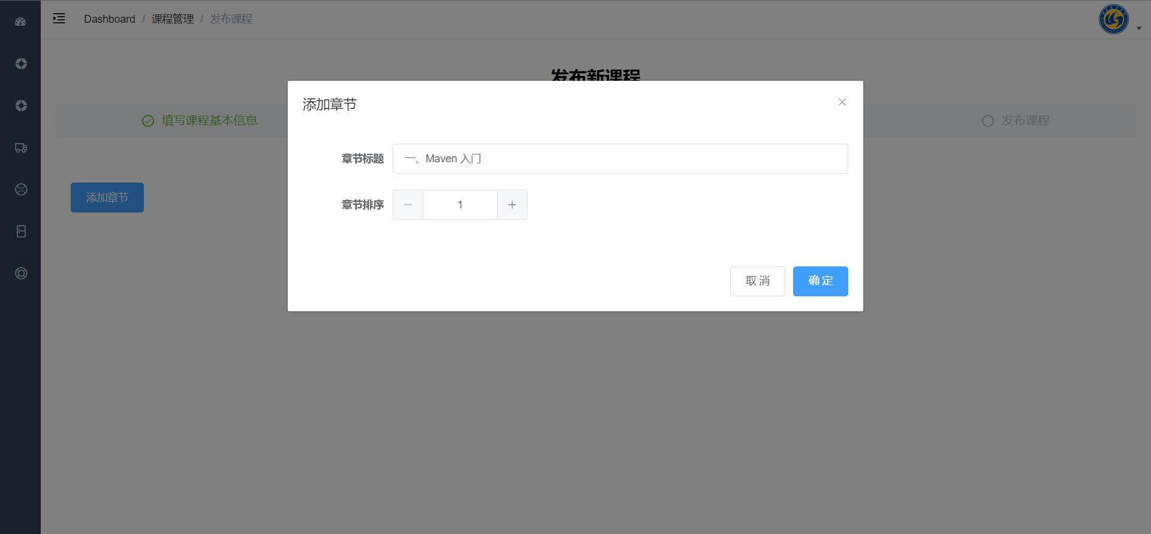
Task: Click the 取消 button
Action: click(x=758, y=281)
